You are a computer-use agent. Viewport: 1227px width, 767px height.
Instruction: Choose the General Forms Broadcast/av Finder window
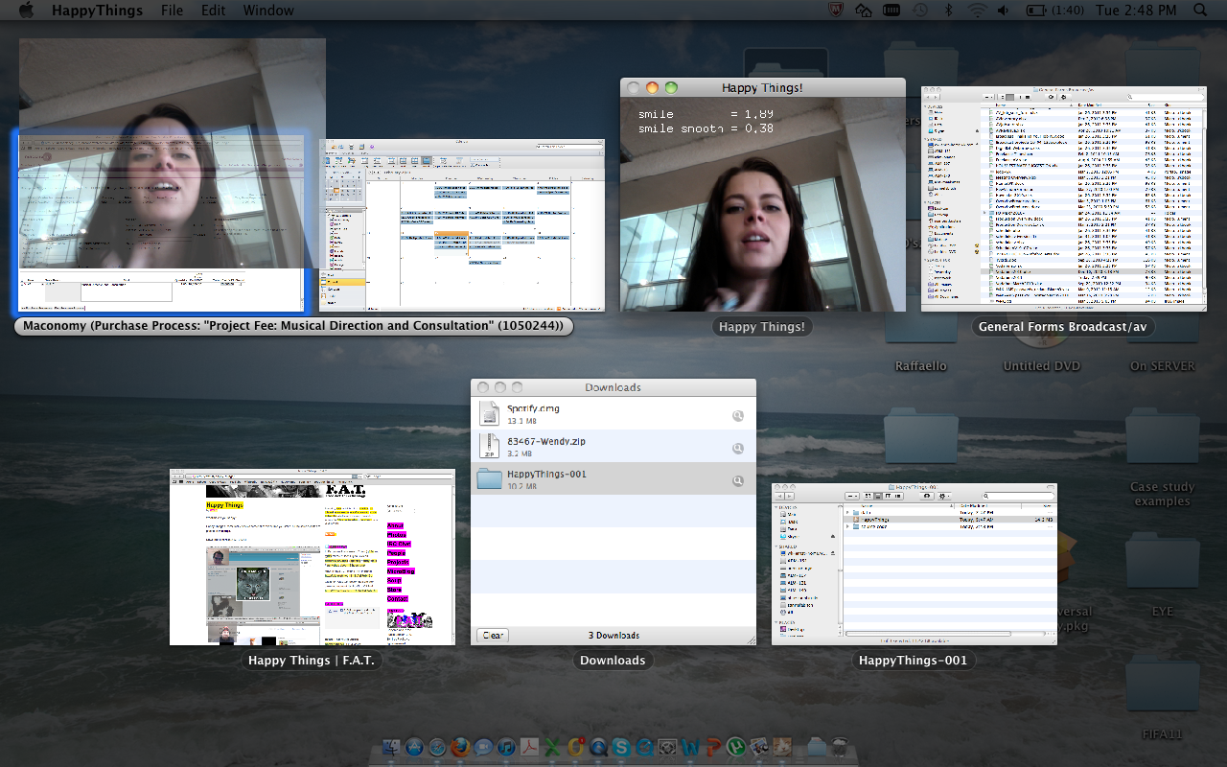(1063, 198)
